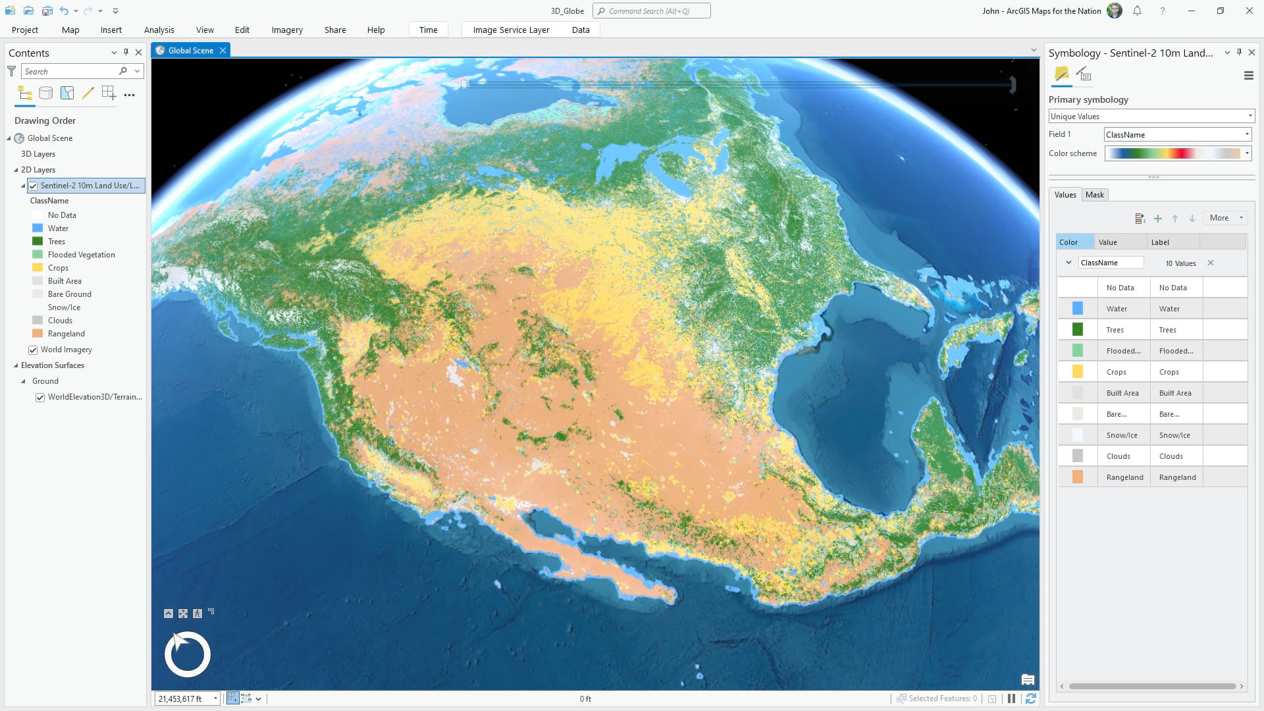Viewport: 1264px width, 711px height.
Task: Open Symbology panel hamburger menu
Action: click(x=1248, y=76)
